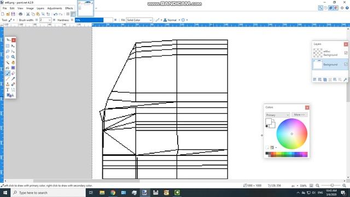The height and width of the screenshot is (197, 350).
Task: Select the Move Selected Pixels tool
Action: point(13,46)
